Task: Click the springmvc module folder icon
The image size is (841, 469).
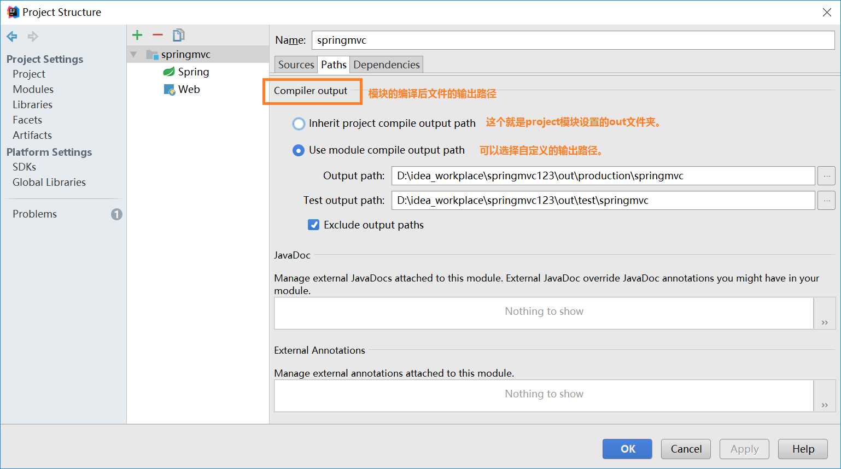Action: click(x=152, y=54)
